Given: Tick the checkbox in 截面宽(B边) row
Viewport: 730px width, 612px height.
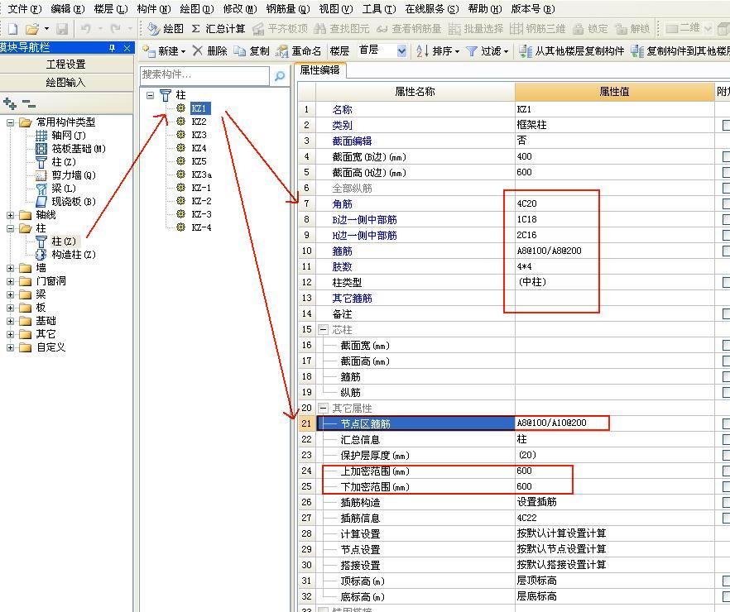Looking at the screenshot, I should (726, 156).
